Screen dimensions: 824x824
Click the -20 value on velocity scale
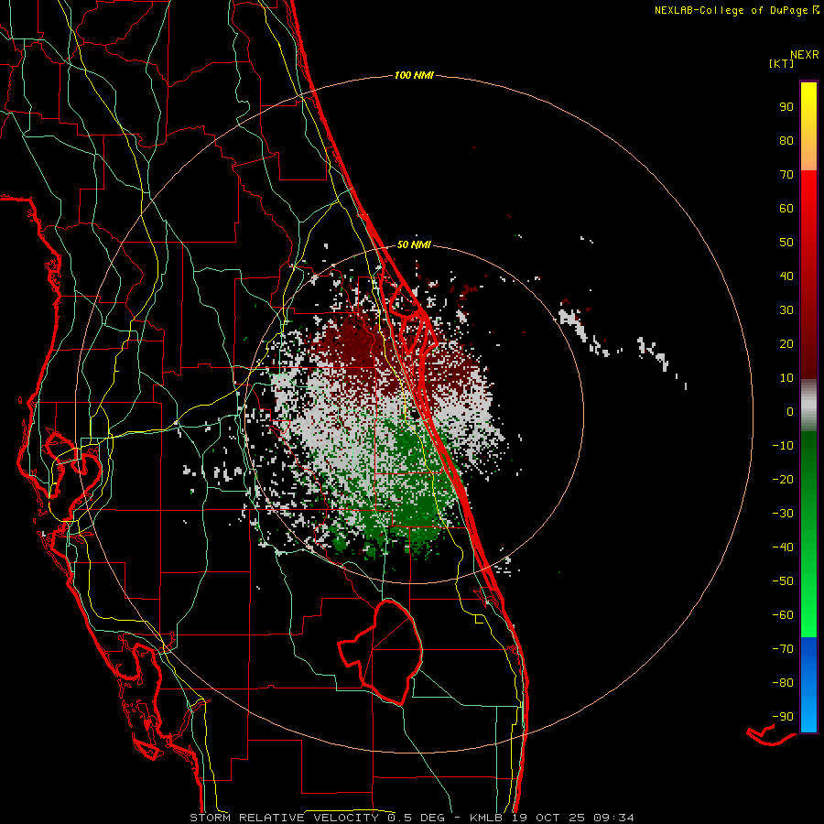[783, 479]
